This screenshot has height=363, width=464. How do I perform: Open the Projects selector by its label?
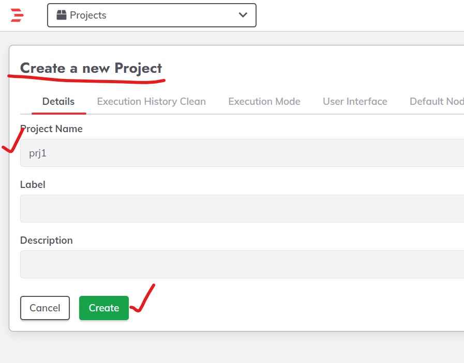pos(88,15)
